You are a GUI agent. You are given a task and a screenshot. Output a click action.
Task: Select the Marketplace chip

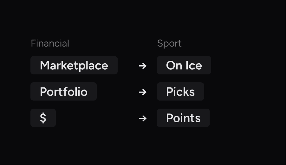[x=74, y=65]
